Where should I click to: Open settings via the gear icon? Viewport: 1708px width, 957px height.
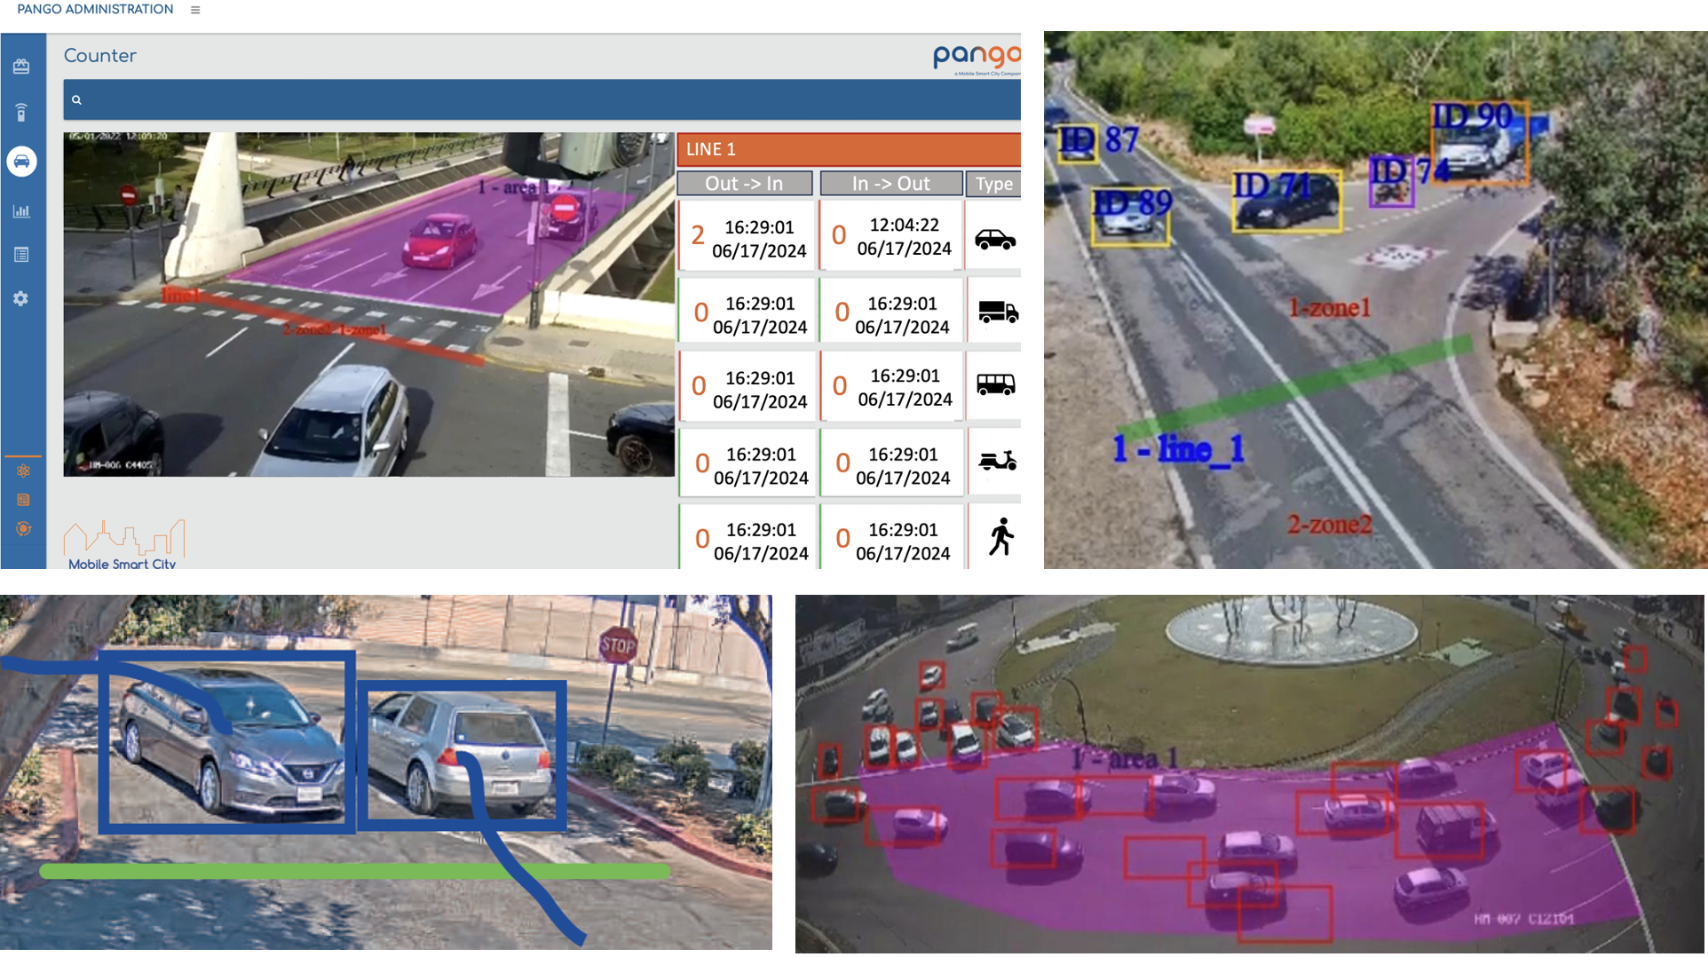coord(21,299)
